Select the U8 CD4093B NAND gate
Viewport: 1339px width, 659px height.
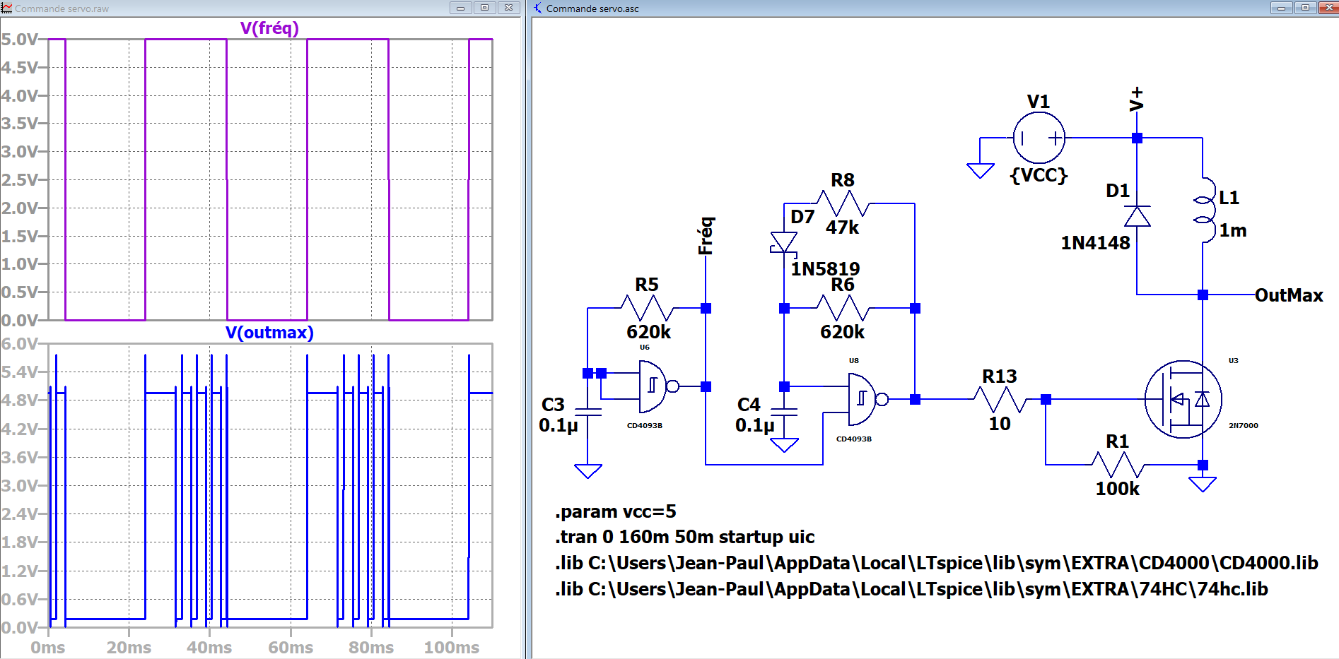click(x=863, y=399)
